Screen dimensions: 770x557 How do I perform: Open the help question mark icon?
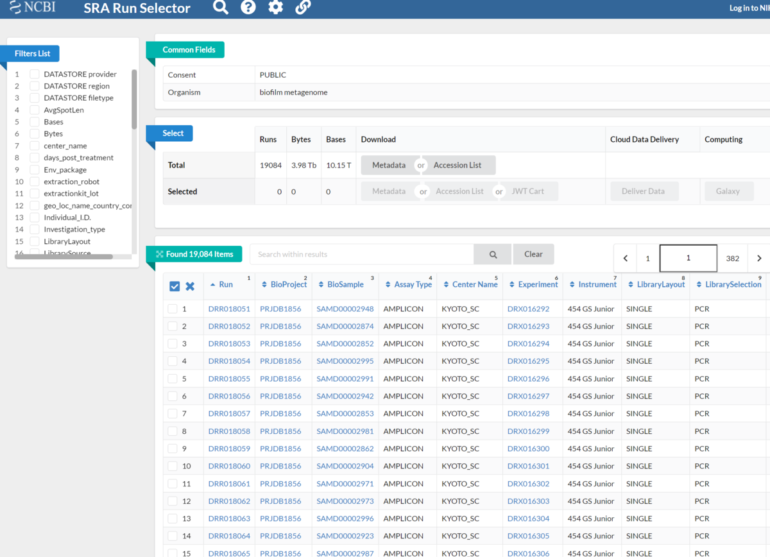[248, 8]
